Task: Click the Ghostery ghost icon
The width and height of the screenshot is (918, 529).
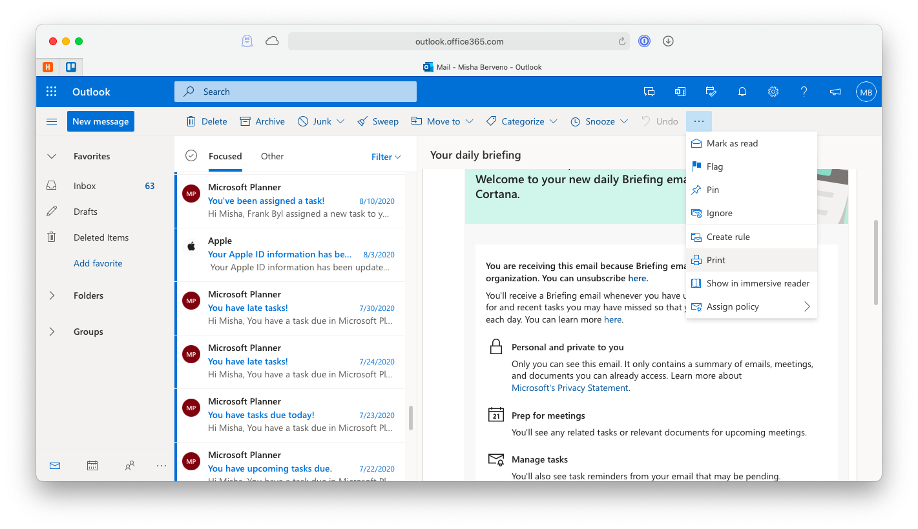Action: click(247, 41)
